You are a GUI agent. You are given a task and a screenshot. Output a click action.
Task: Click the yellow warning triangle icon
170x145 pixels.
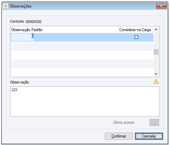click(156, 82)
